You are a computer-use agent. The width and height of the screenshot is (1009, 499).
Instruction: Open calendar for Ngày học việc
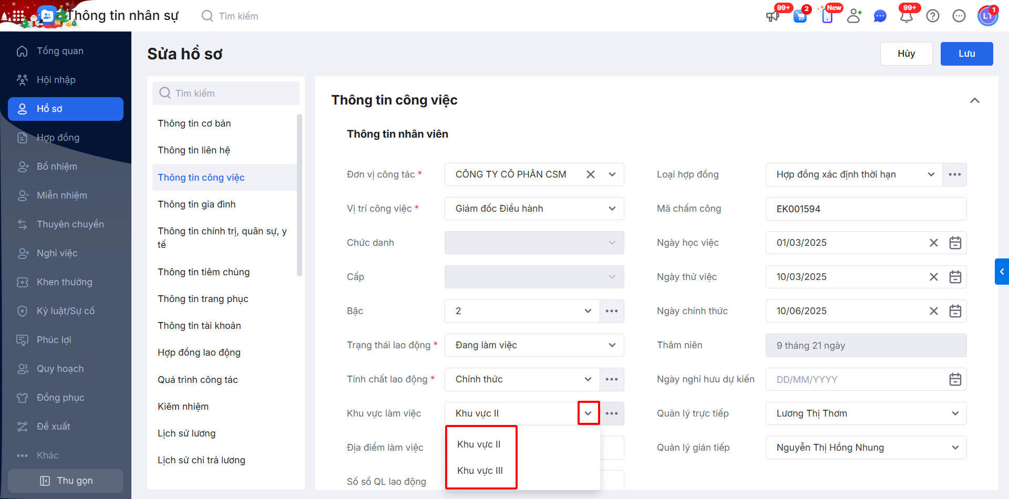pyautogui.click(x=955, y=243)
